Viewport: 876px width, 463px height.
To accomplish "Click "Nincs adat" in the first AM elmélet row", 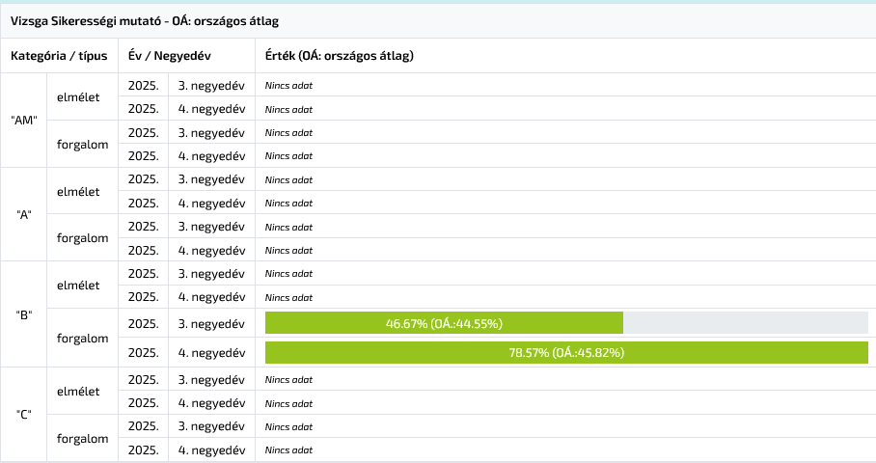I will (x=289, y=85).
